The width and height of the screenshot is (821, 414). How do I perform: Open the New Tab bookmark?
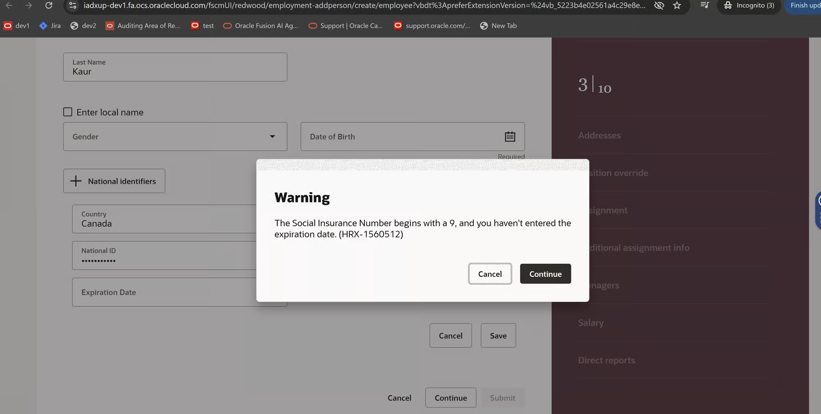(x=498, y=25)
